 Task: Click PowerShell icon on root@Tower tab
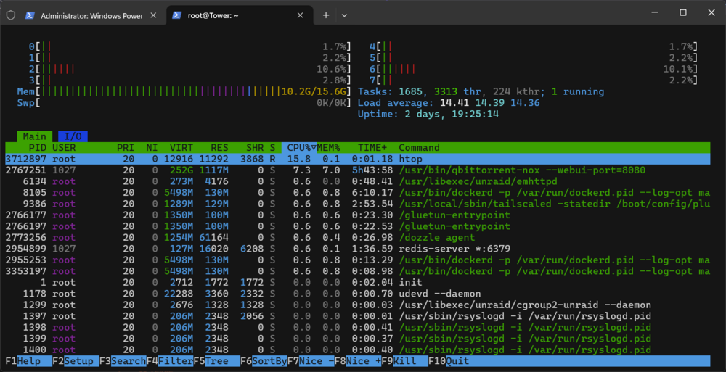click(176, 15)
